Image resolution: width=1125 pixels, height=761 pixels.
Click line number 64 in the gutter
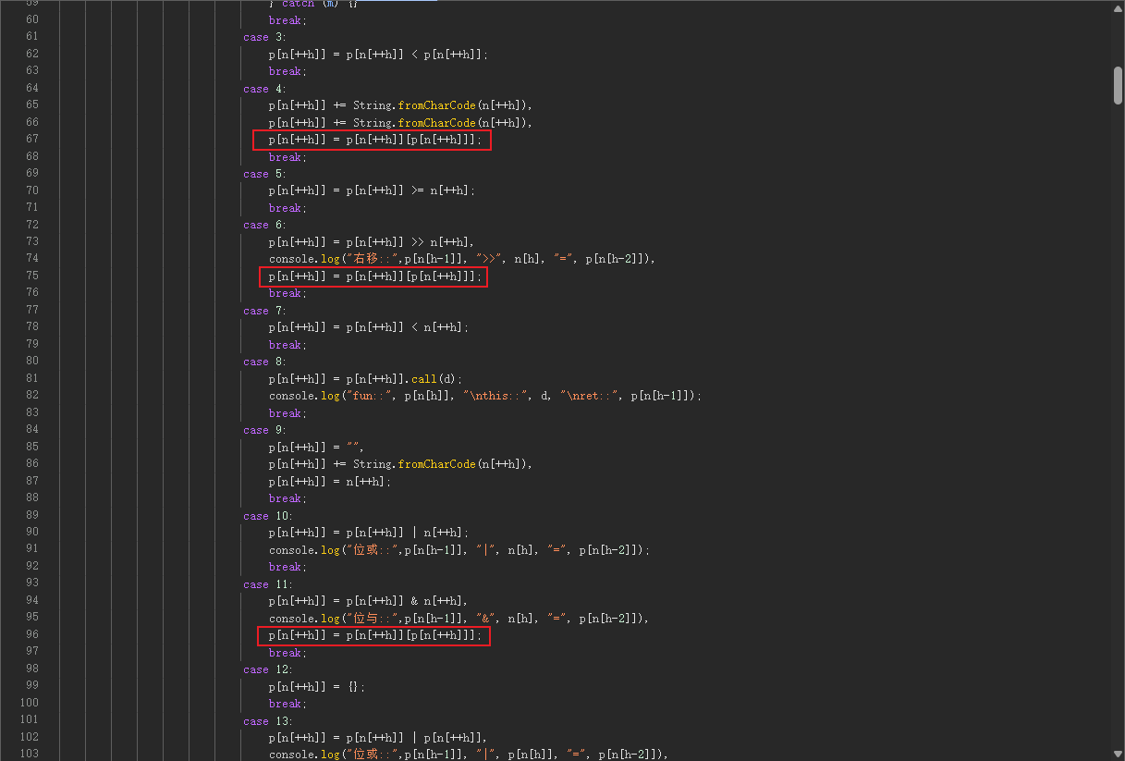[x=32, y=89]
